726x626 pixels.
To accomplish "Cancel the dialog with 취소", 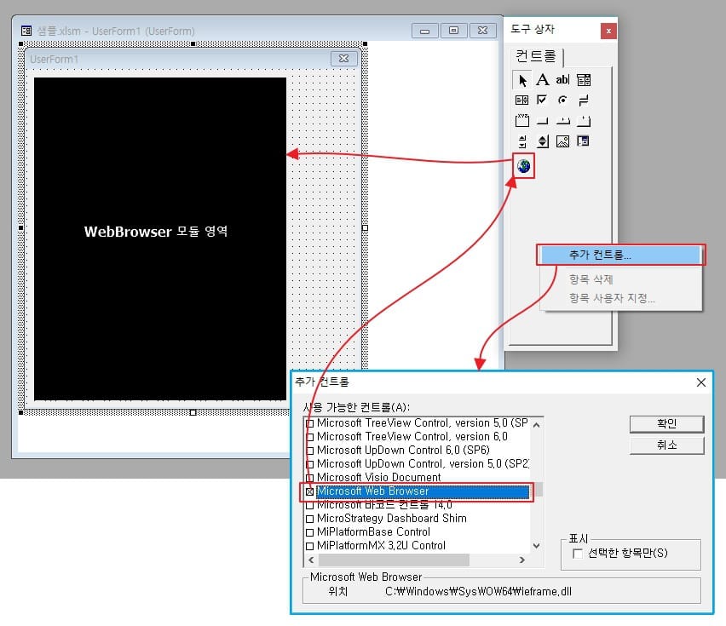I will [666, 445].
